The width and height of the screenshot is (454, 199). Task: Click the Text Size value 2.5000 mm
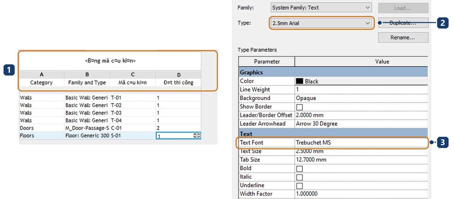click(361, 151)
